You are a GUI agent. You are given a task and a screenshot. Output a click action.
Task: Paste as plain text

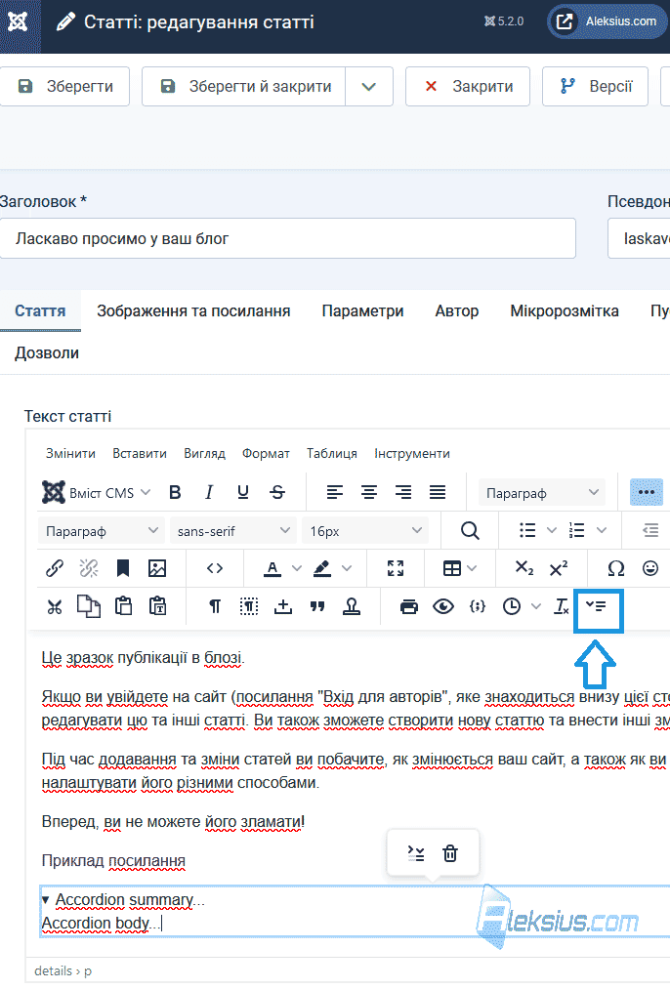157,606
